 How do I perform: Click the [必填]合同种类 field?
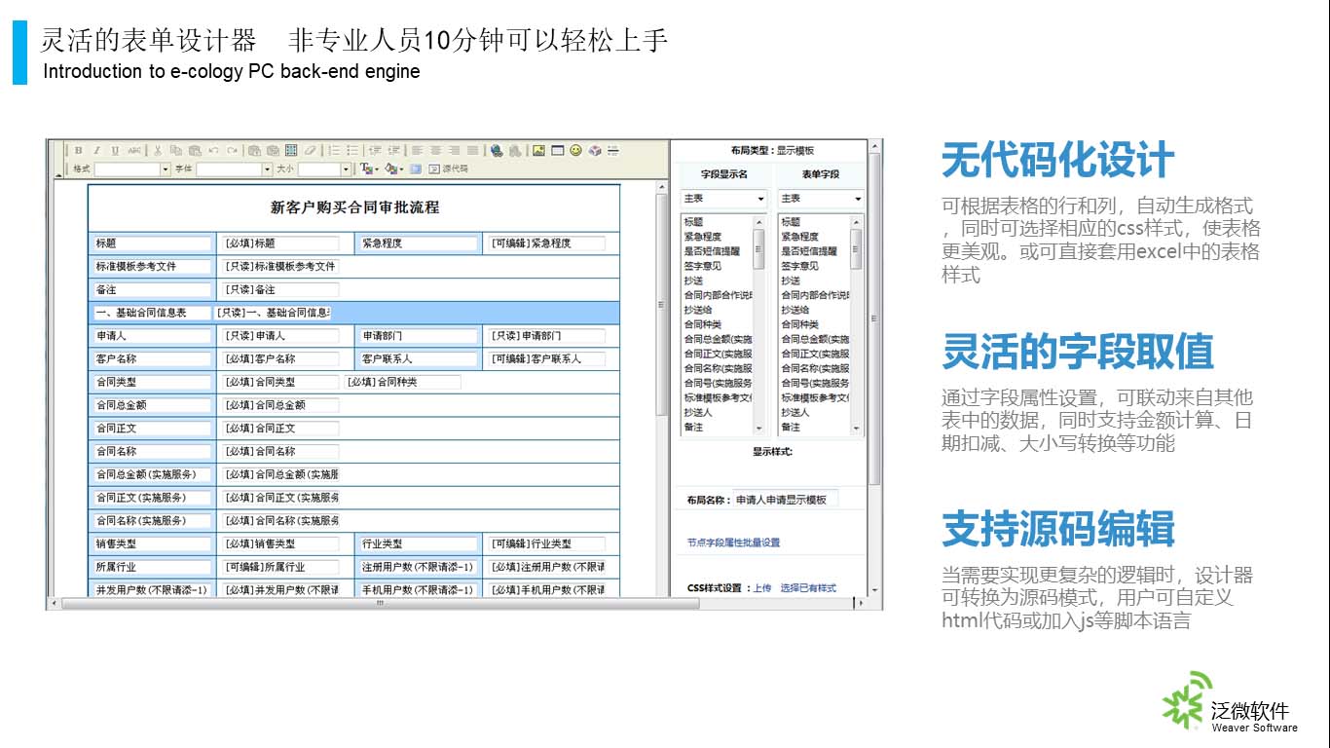coord(403,382)
